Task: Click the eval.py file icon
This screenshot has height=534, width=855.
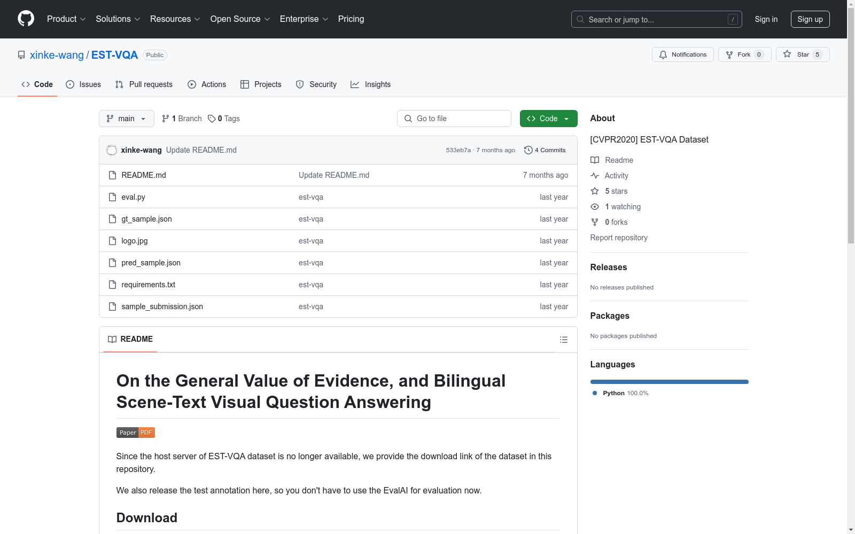Action: (x=112, y=197)
